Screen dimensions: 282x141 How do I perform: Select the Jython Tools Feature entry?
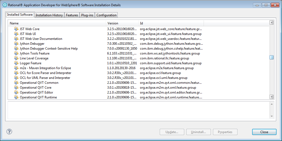click(35, 53)
